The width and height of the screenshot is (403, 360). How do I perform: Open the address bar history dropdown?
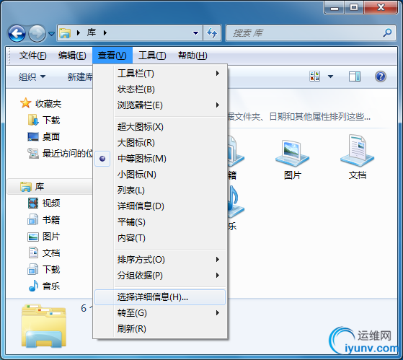[x=195, y=33]
